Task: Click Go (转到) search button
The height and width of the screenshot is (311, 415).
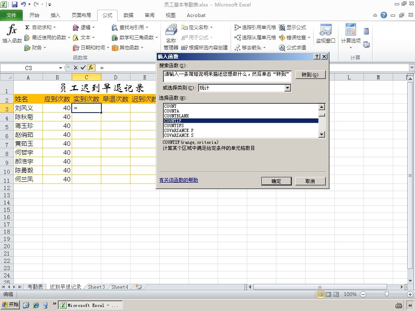Action: click(x=310, y=75)
